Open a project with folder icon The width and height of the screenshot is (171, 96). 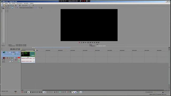[x=4, y=5]
